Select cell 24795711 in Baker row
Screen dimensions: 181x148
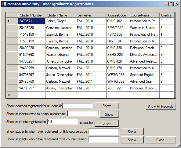pos(32,21)
